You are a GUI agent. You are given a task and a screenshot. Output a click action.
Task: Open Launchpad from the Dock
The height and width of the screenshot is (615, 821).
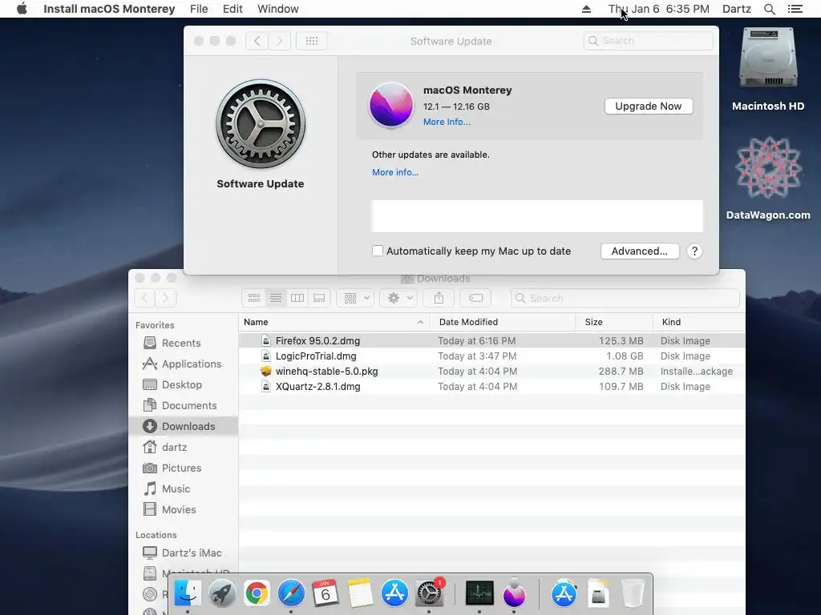[222, 593]
